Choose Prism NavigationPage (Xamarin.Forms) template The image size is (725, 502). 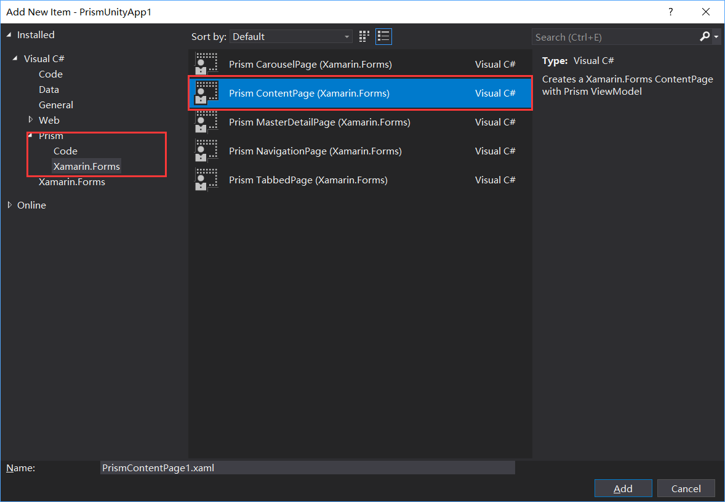360,151
